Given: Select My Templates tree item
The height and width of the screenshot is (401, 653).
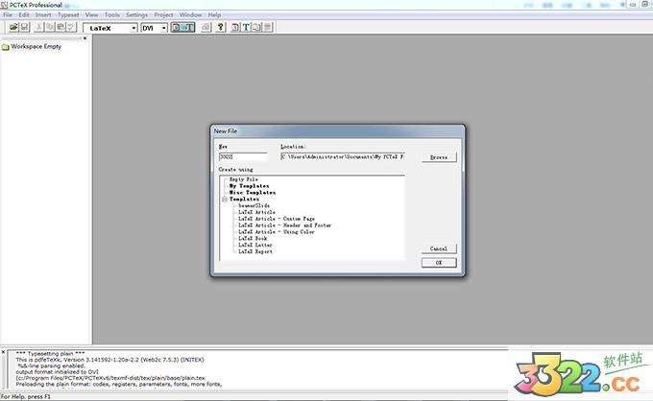Looking at the screenshot, I should coord(249,186).
